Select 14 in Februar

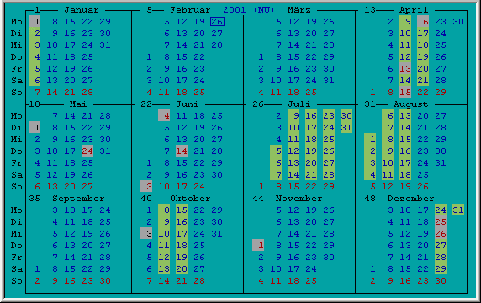point(182,45)
